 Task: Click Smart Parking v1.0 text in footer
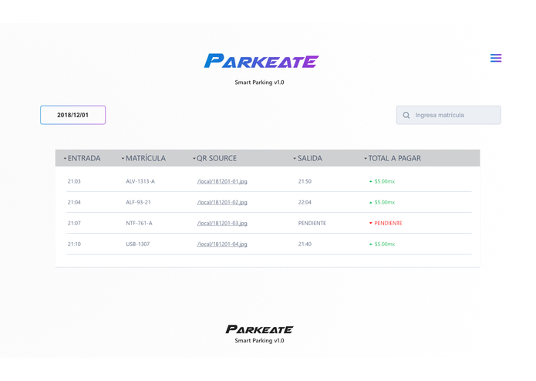pyautogui.click(x=259, y=341)
